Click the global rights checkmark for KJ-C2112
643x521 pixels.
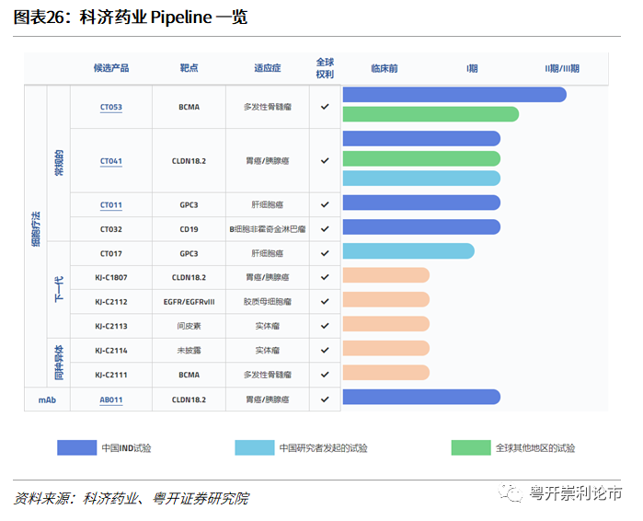325,302
